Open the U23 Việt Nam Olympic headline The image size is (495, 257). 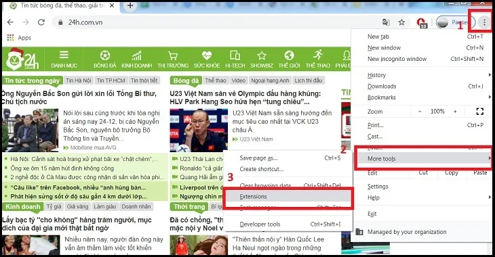tap(245, 97)
